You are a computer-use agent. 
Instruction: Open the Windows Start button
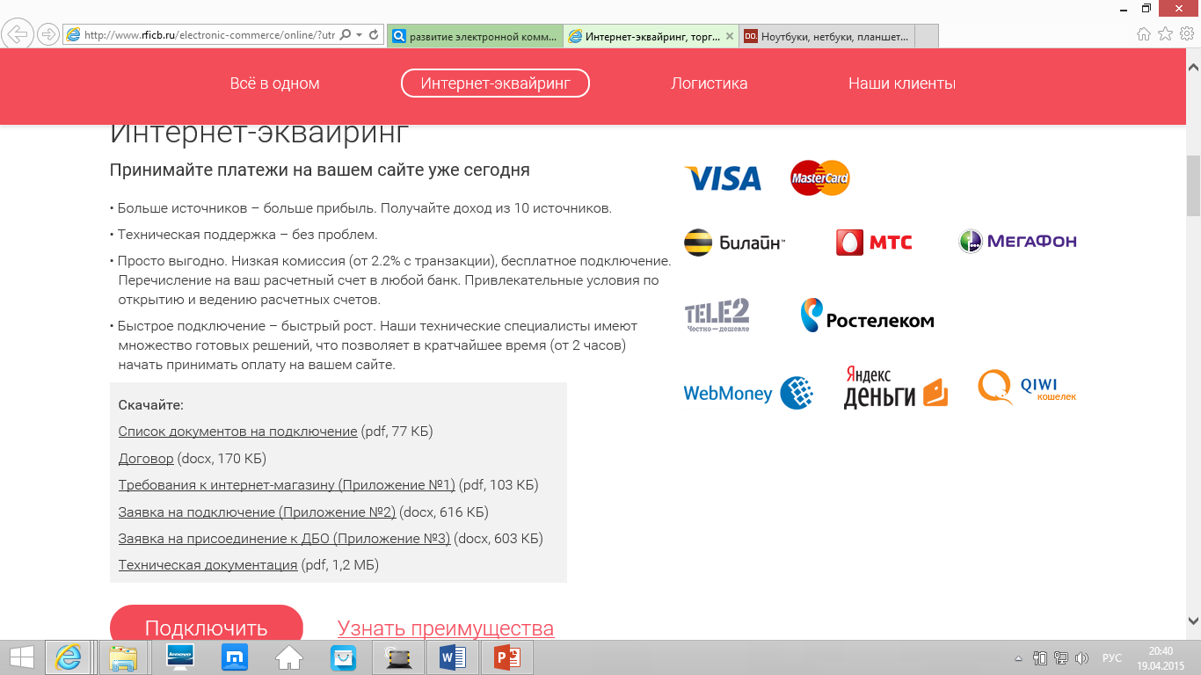[21, 657]
